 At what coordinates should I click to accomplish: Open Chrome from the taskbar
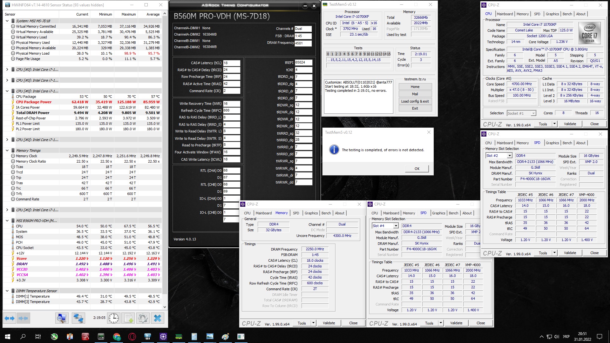click(x=117, y=337)
